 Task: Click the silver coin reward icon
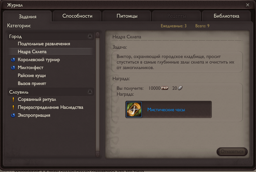pyautogui.click(x=180, y=88)
